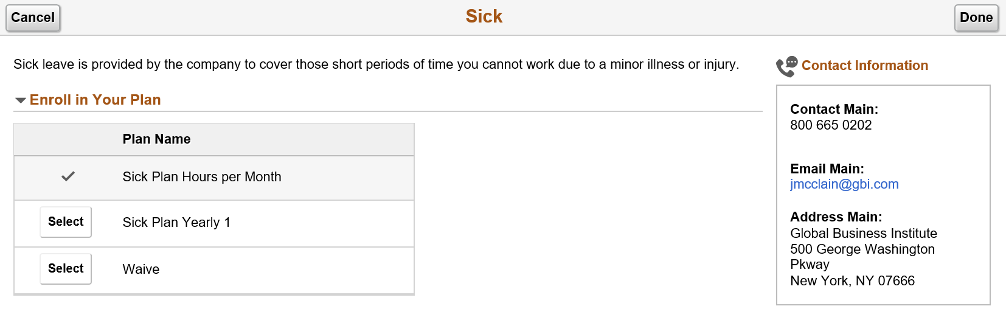Select the Sick Plan Yearly 1 plan

pyautogui.click(x=66, y=222)
